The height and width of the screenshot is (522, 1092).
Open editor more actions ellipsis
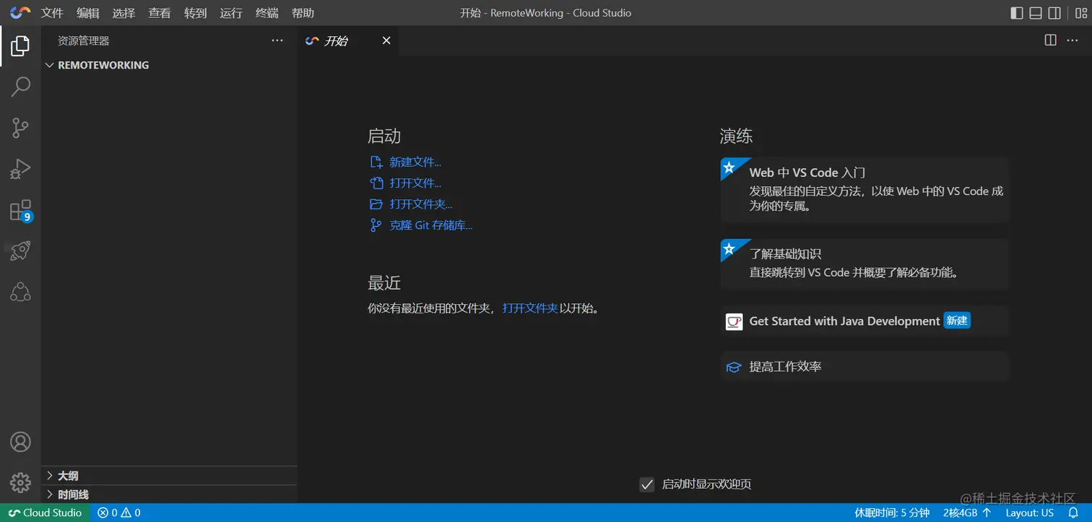(1072, 40)
